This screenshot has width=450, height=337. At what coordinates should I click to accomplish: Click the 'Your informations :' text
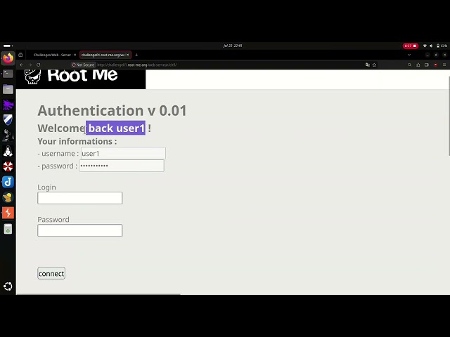coord(77,141)
